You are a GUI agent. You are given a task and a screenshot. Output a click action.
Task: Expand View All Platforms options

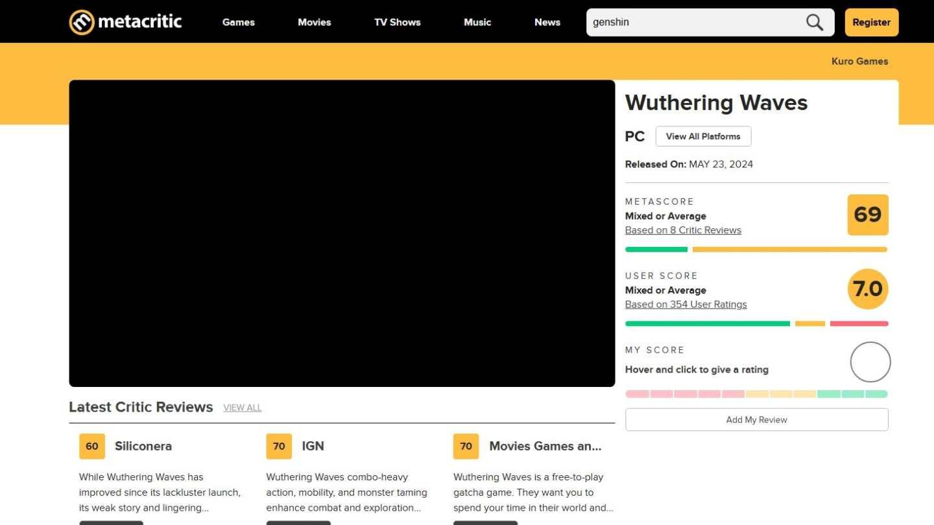pyautogui.click(x=703, y=136)
